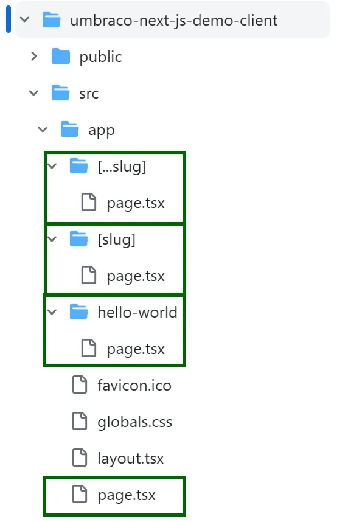The height and width of the screenshot is (522, 348).
Task: Collapse the src folder chevron
Action: click(33, 93)
